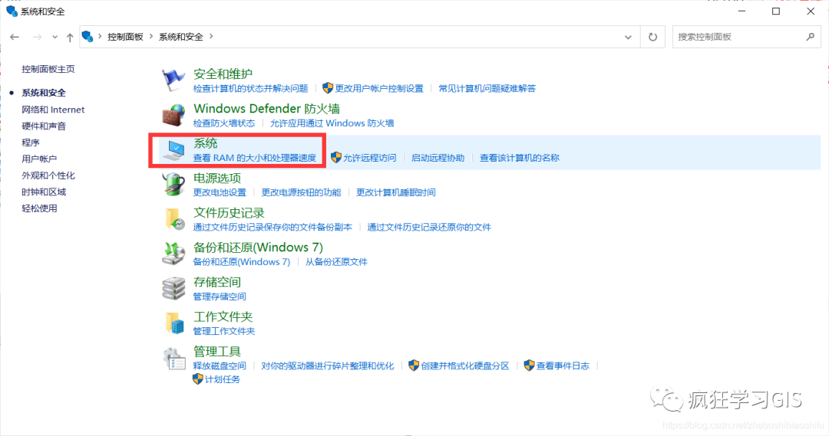Viewport: 829px width, 436px height.
Task: Click the 文件历史记录 folder clock icon
Action: pyautogui.click(x=173, y=219)
